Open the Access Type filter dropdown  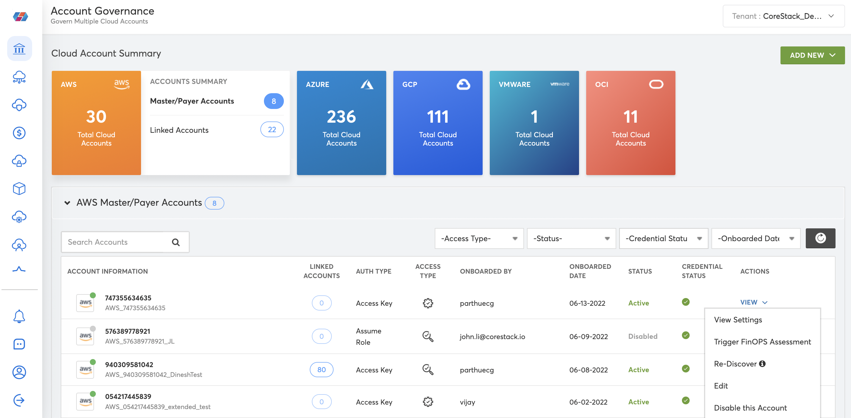[x=479, y=238]
